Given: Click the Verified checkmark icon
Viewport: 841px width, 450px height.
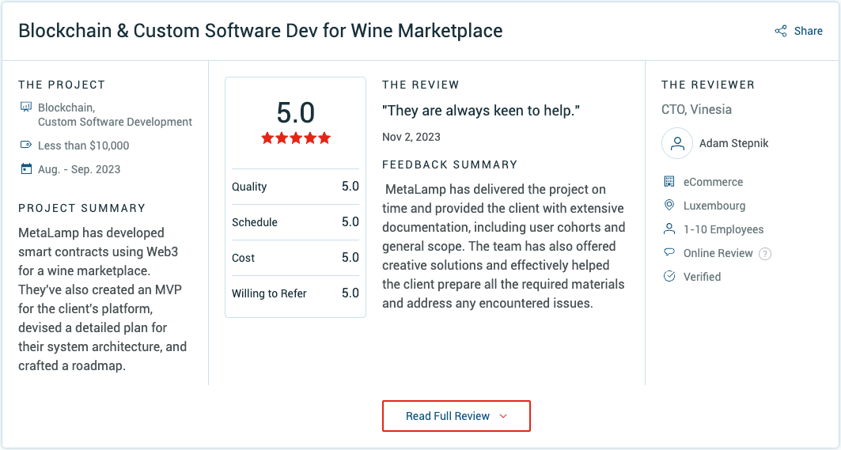Looking at the screenshot, I should pos(669,277).
